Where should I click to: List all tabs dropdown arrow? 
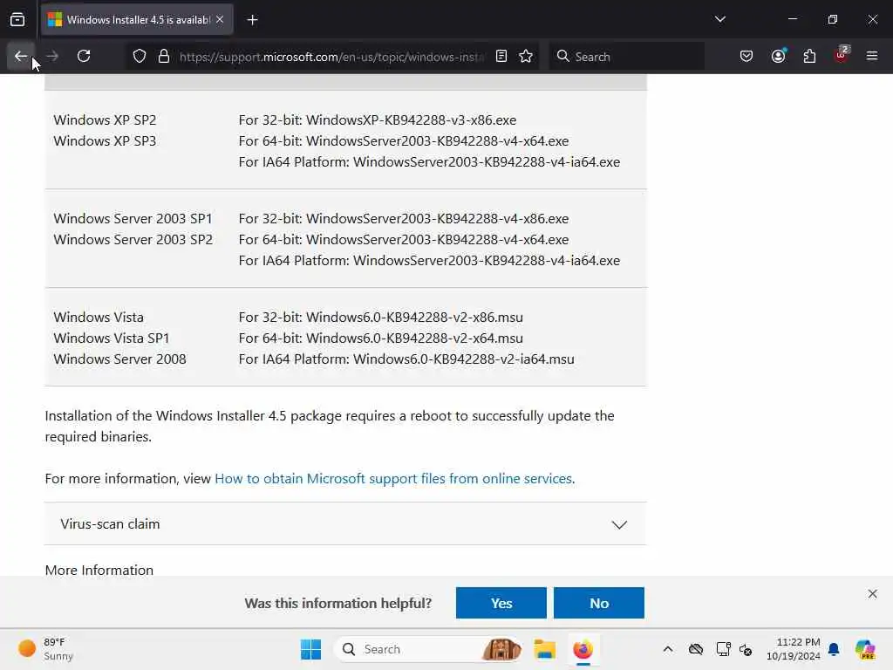pyautogui.click(x=719, y=19)
